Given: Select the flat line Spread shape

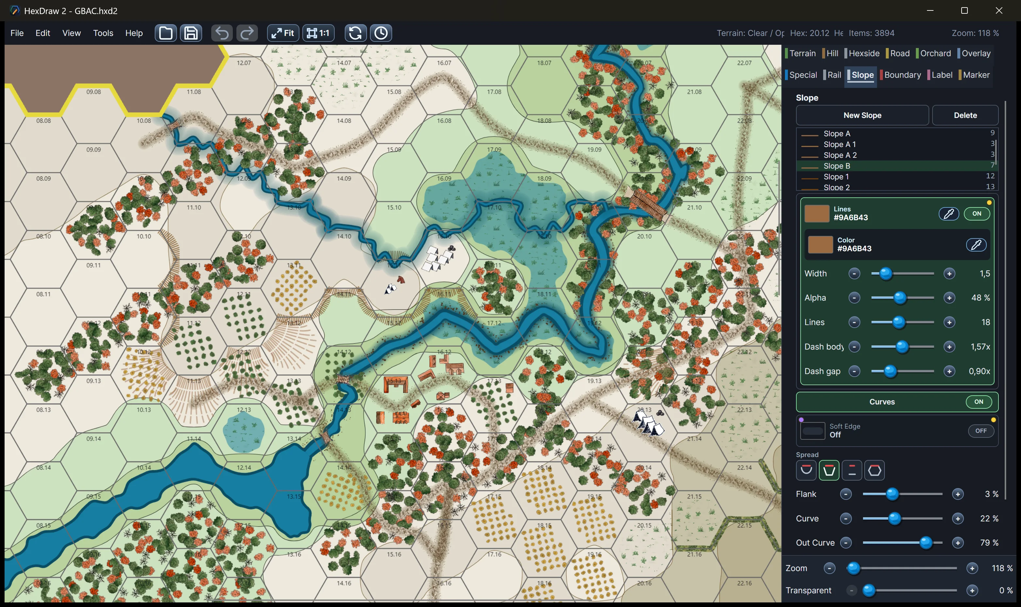Looking at the screenshot, I should [852, 470].
